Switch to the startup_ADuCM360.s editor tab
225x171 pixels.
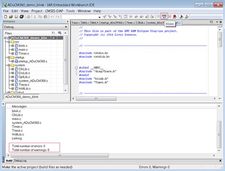[x=112, y=23]
